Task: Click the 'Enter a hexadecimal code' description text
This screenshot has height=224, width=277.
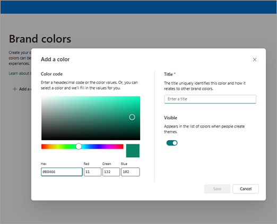Action: [x=89, y=85]
